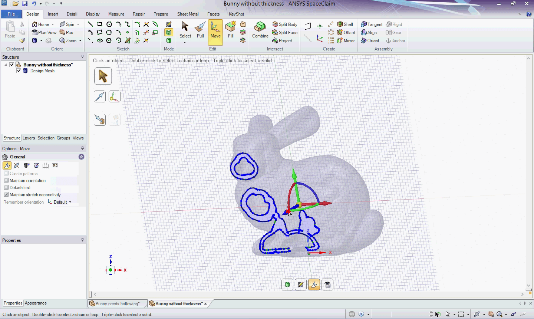Open the Spin dropdown arrow

(x=78, y=24)
